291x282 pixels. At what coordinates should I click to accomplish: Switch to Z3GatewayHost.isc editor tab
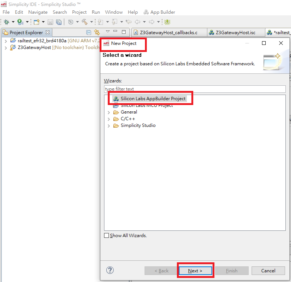tap(236, 33)
